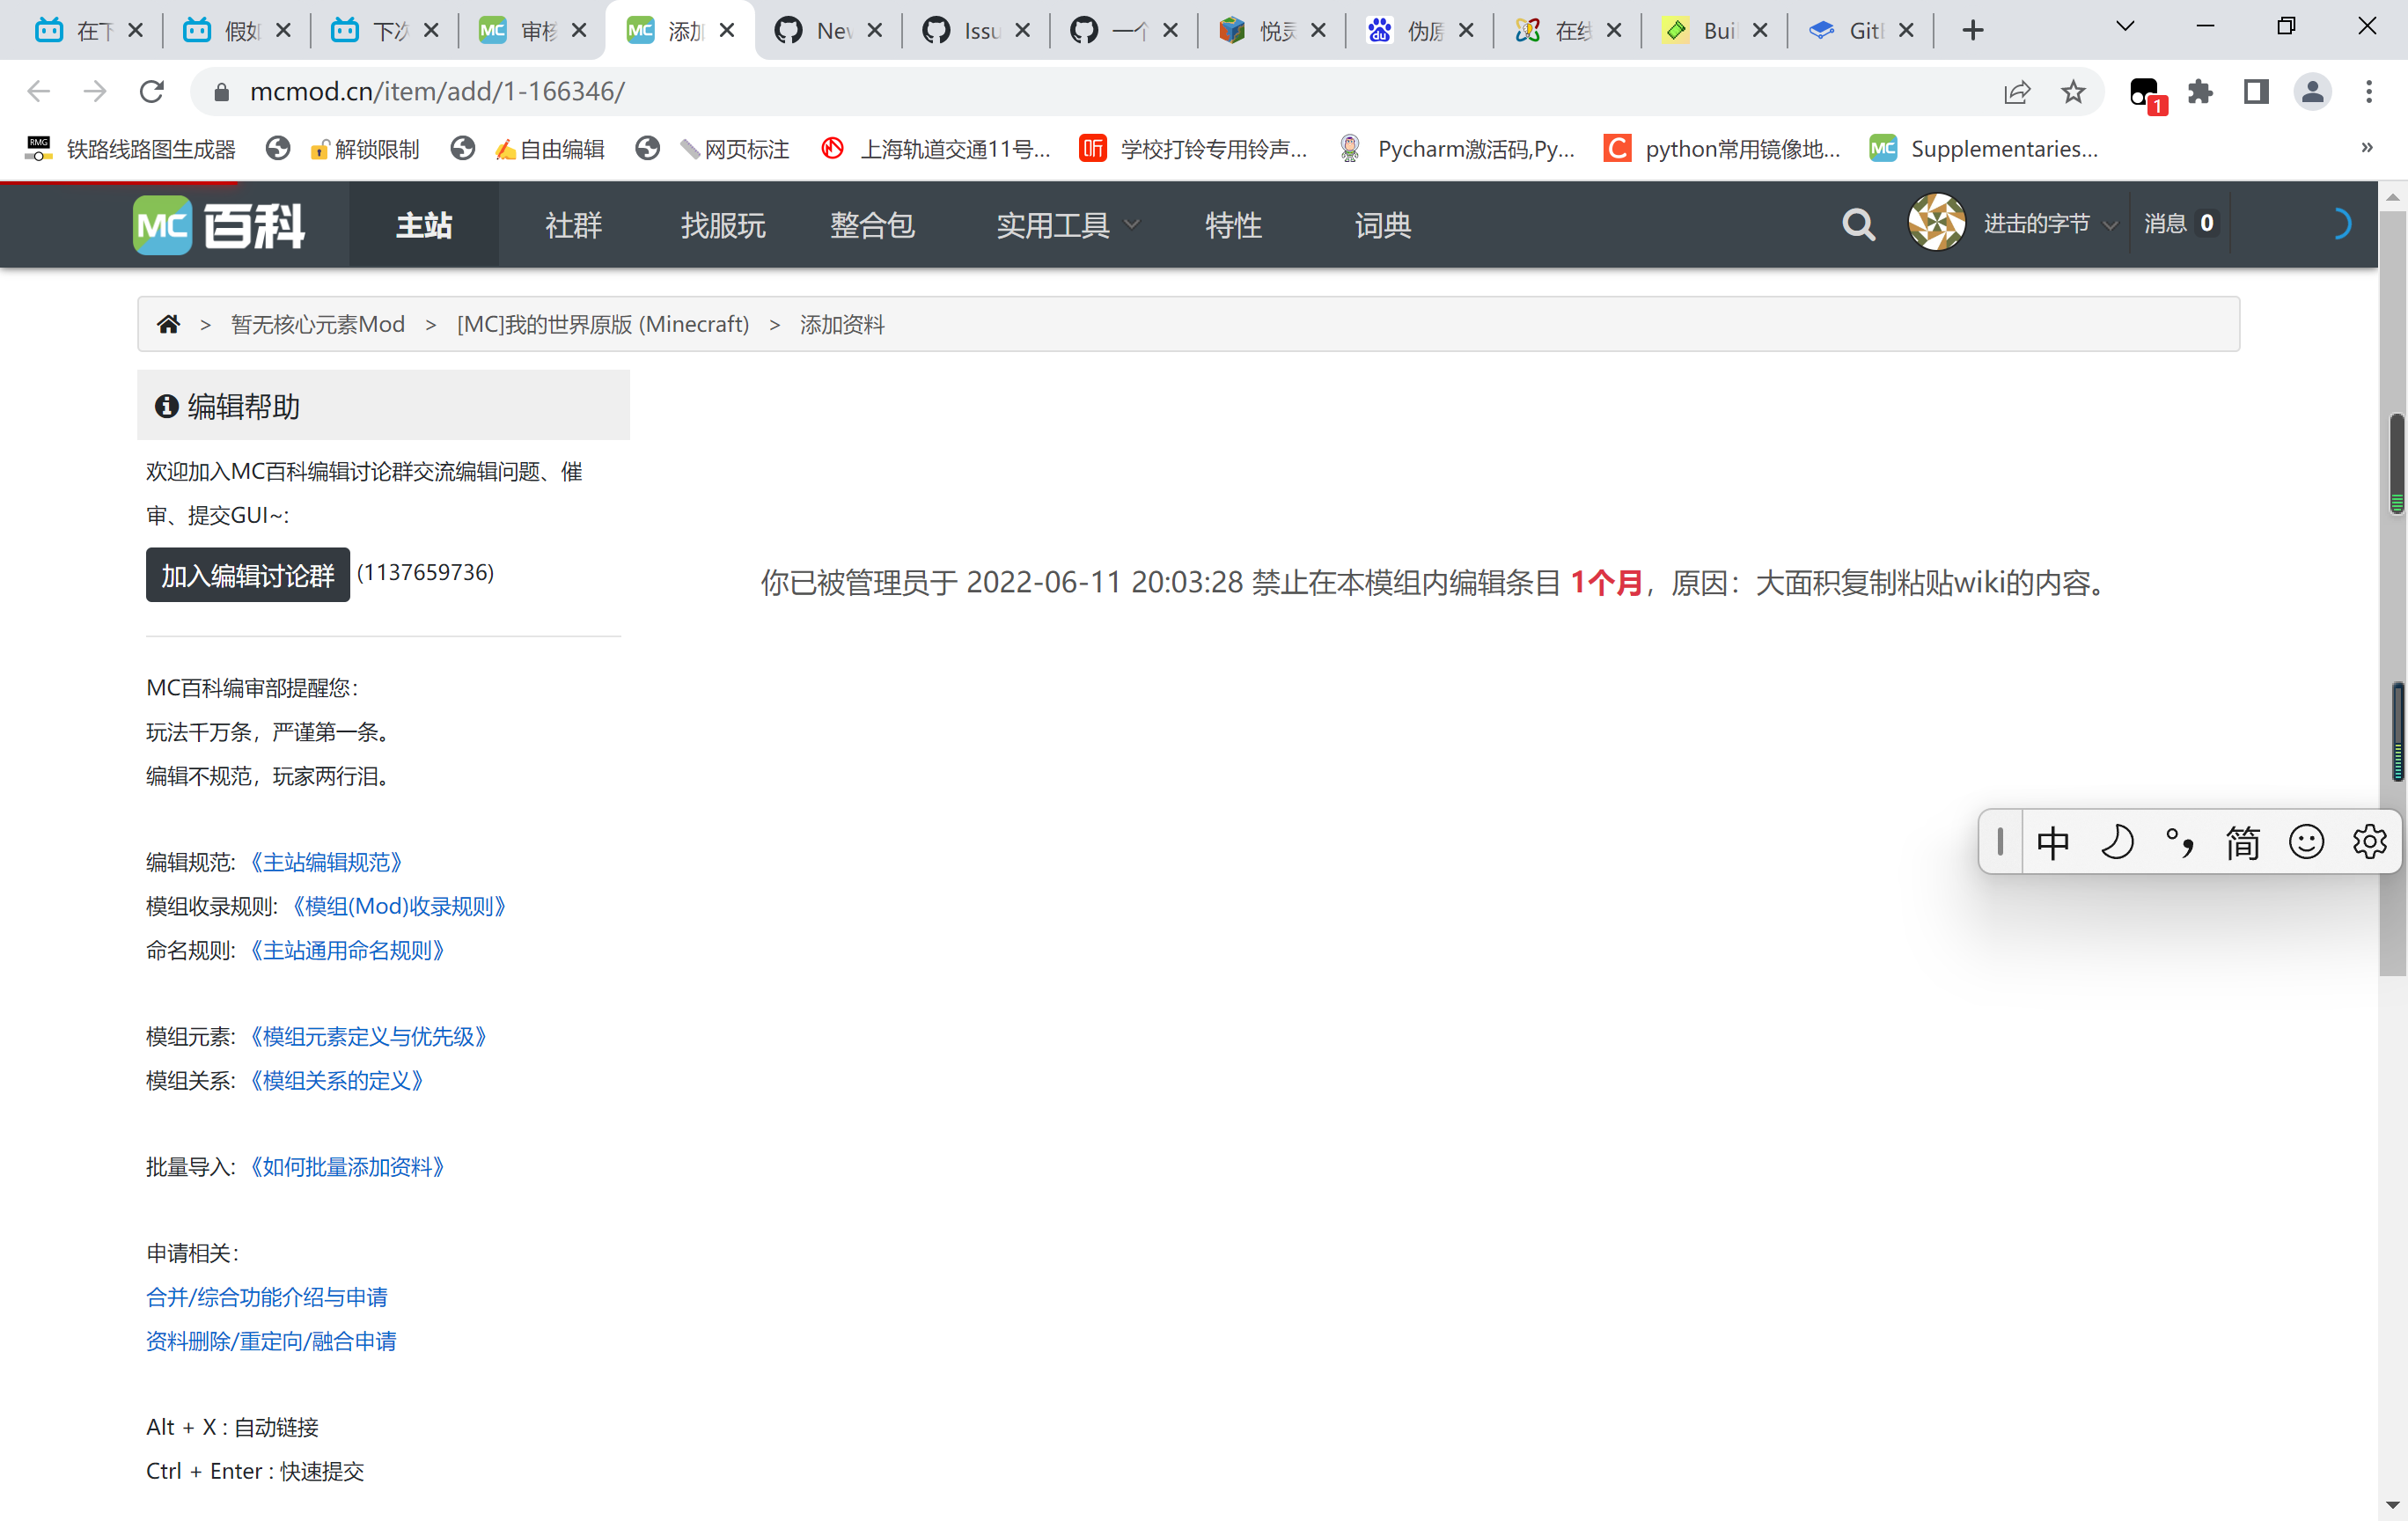Open the 《主站编辑规范》 link
Viewport: 2408px width, 1521px height.
pos(326,862)
